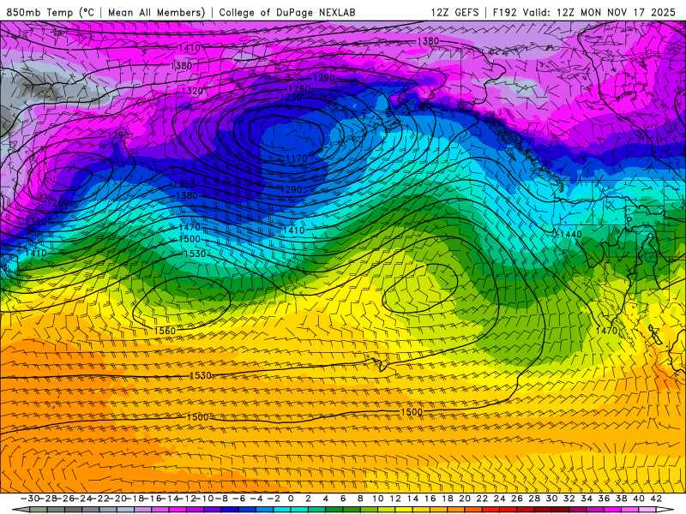The image size is (686, 514).
Task: Click the -2 color scale label
Action: [x=274, y=499]
